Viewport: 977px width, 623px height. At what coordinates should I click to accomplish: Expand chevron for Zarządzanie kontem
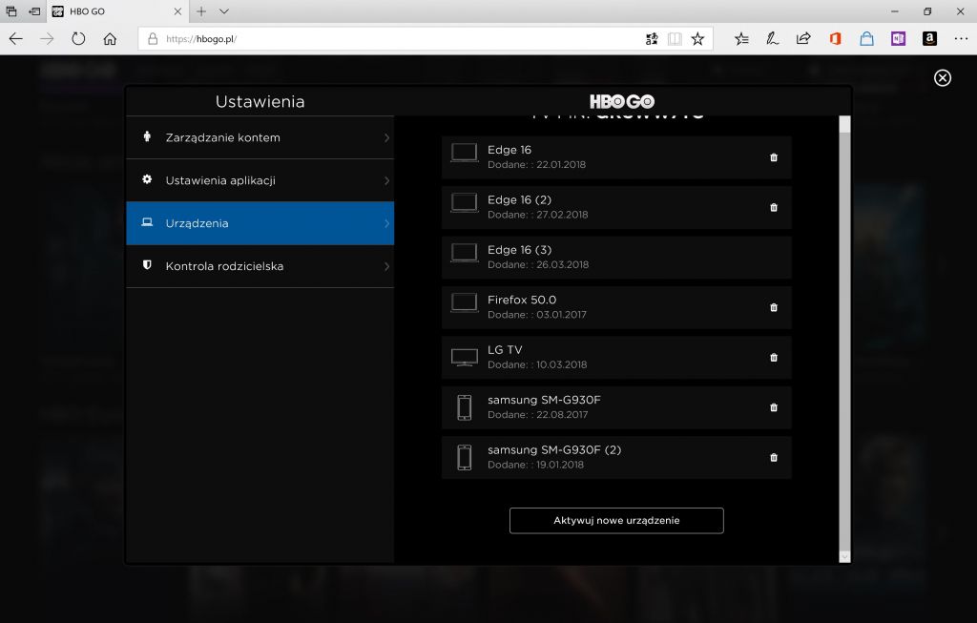386,137
